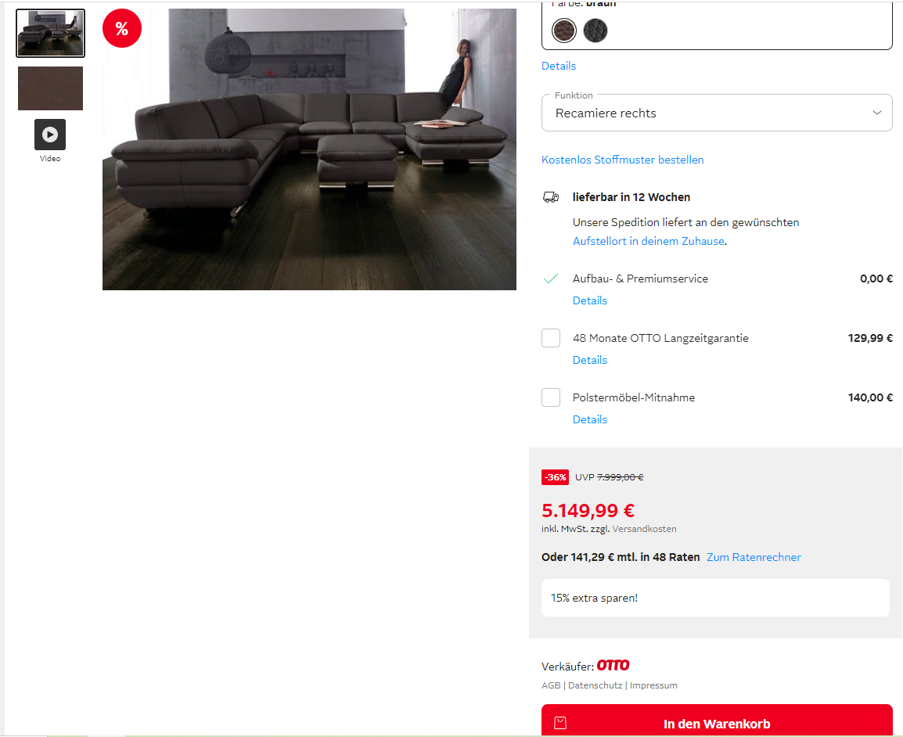903x737 pixels.
Task: Add item via In den Warenkorb
Action: point(717,721)
